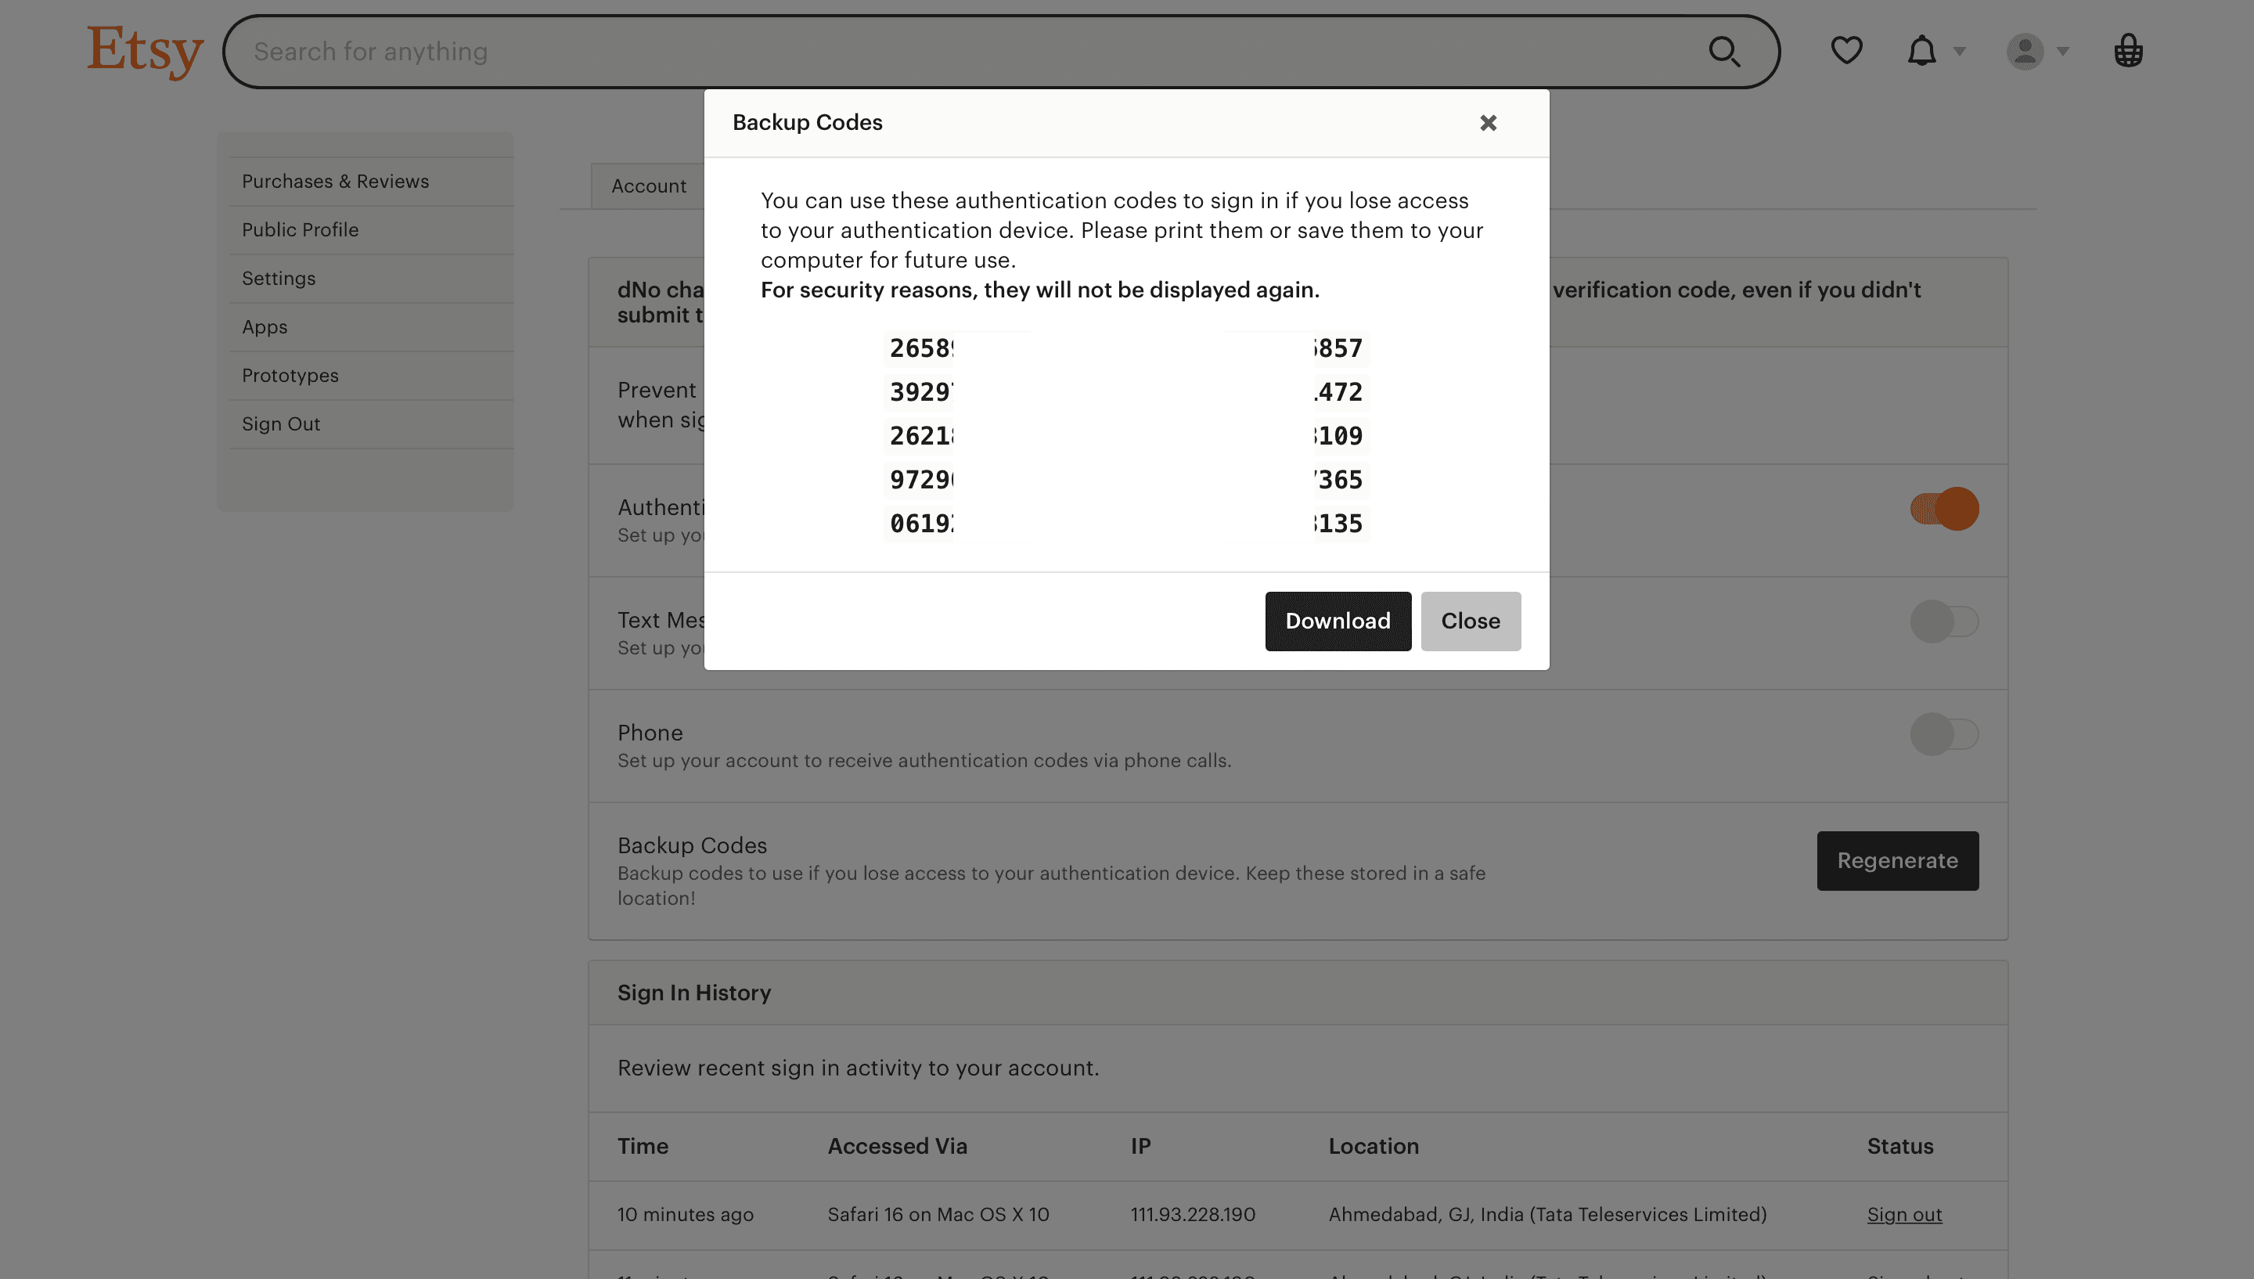Select the Account tab
This screenshot has width=2254, height=1279.
tap(649, 186)
